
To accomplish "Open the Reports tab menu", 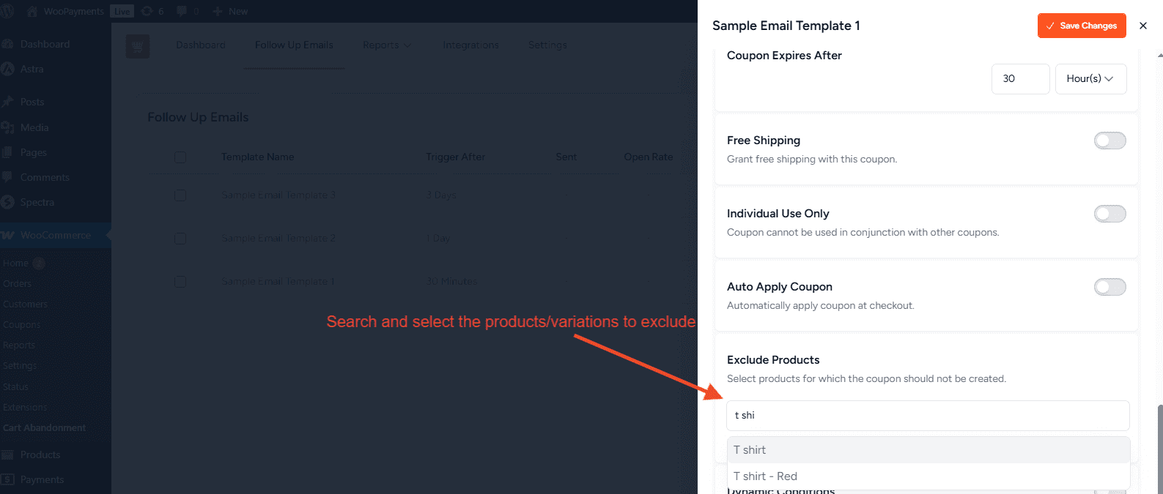I will coord(386,45).
